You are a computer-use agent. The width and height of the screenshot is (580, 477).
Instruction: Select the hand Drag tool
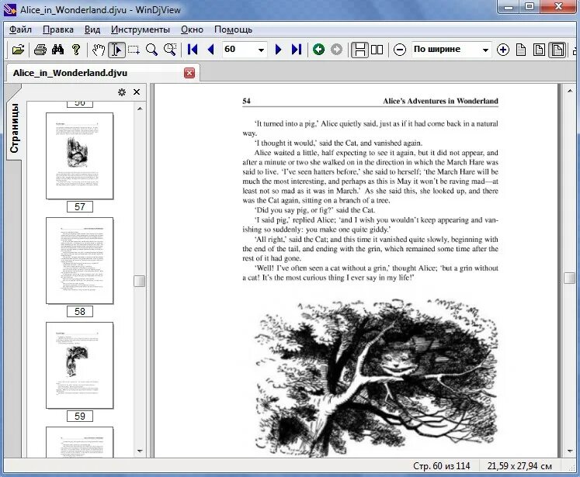click(99, 50)
